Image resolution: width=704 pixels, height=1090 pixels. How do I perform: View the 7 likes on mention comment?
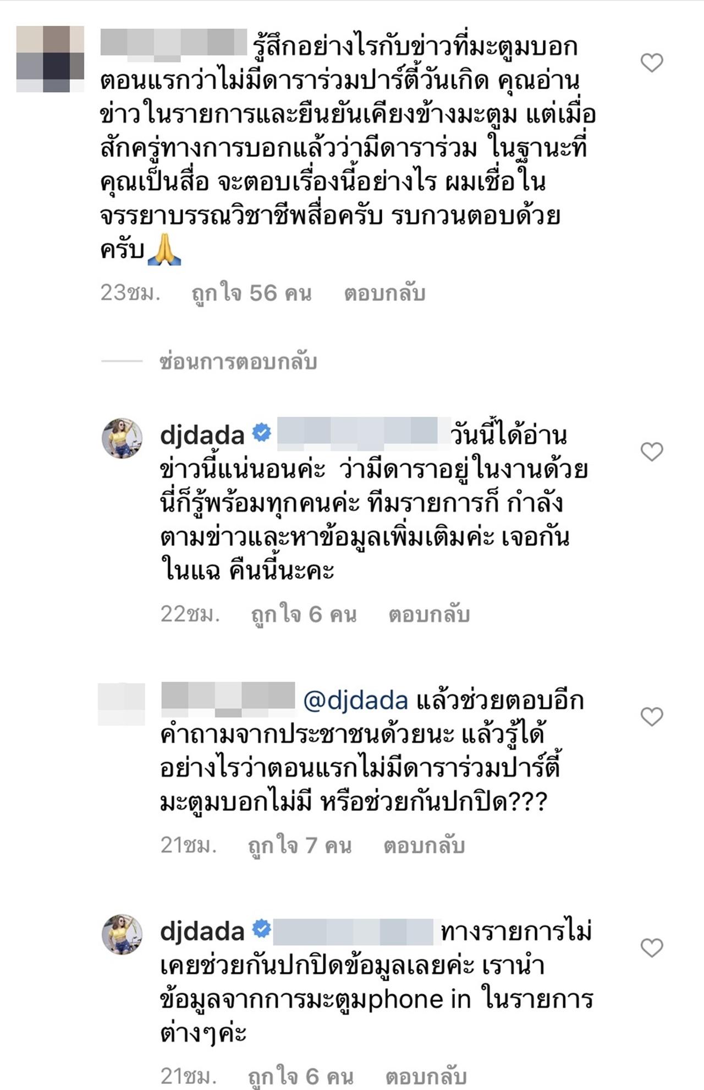pyautogui.click(x=300, y=845)
